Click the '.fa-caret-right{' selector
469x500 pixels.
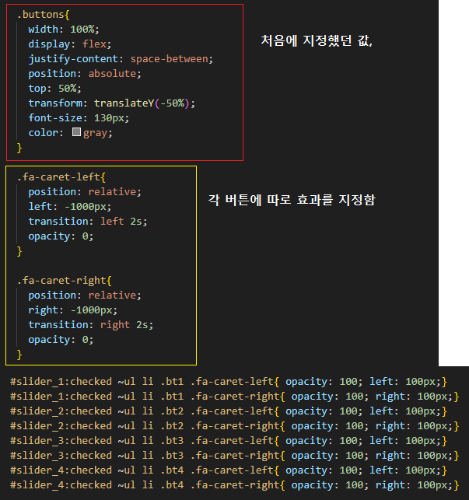click(64, 281)
